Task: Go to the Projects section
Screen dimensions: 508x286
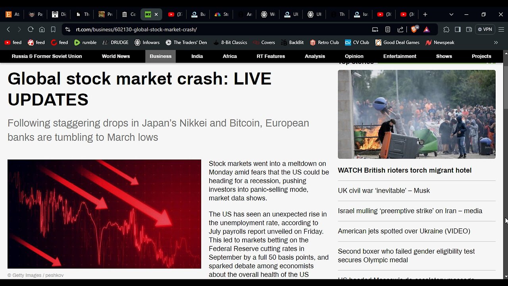Action: [x=481, y=56]
